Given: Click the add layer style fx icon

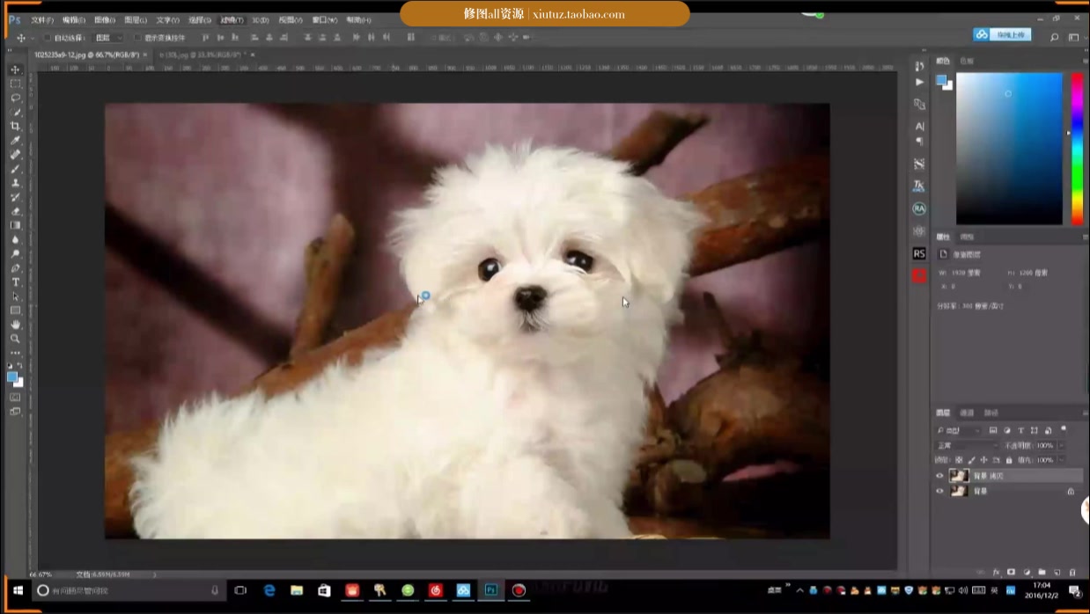Looking at the screenshot, I should point(997,573).
